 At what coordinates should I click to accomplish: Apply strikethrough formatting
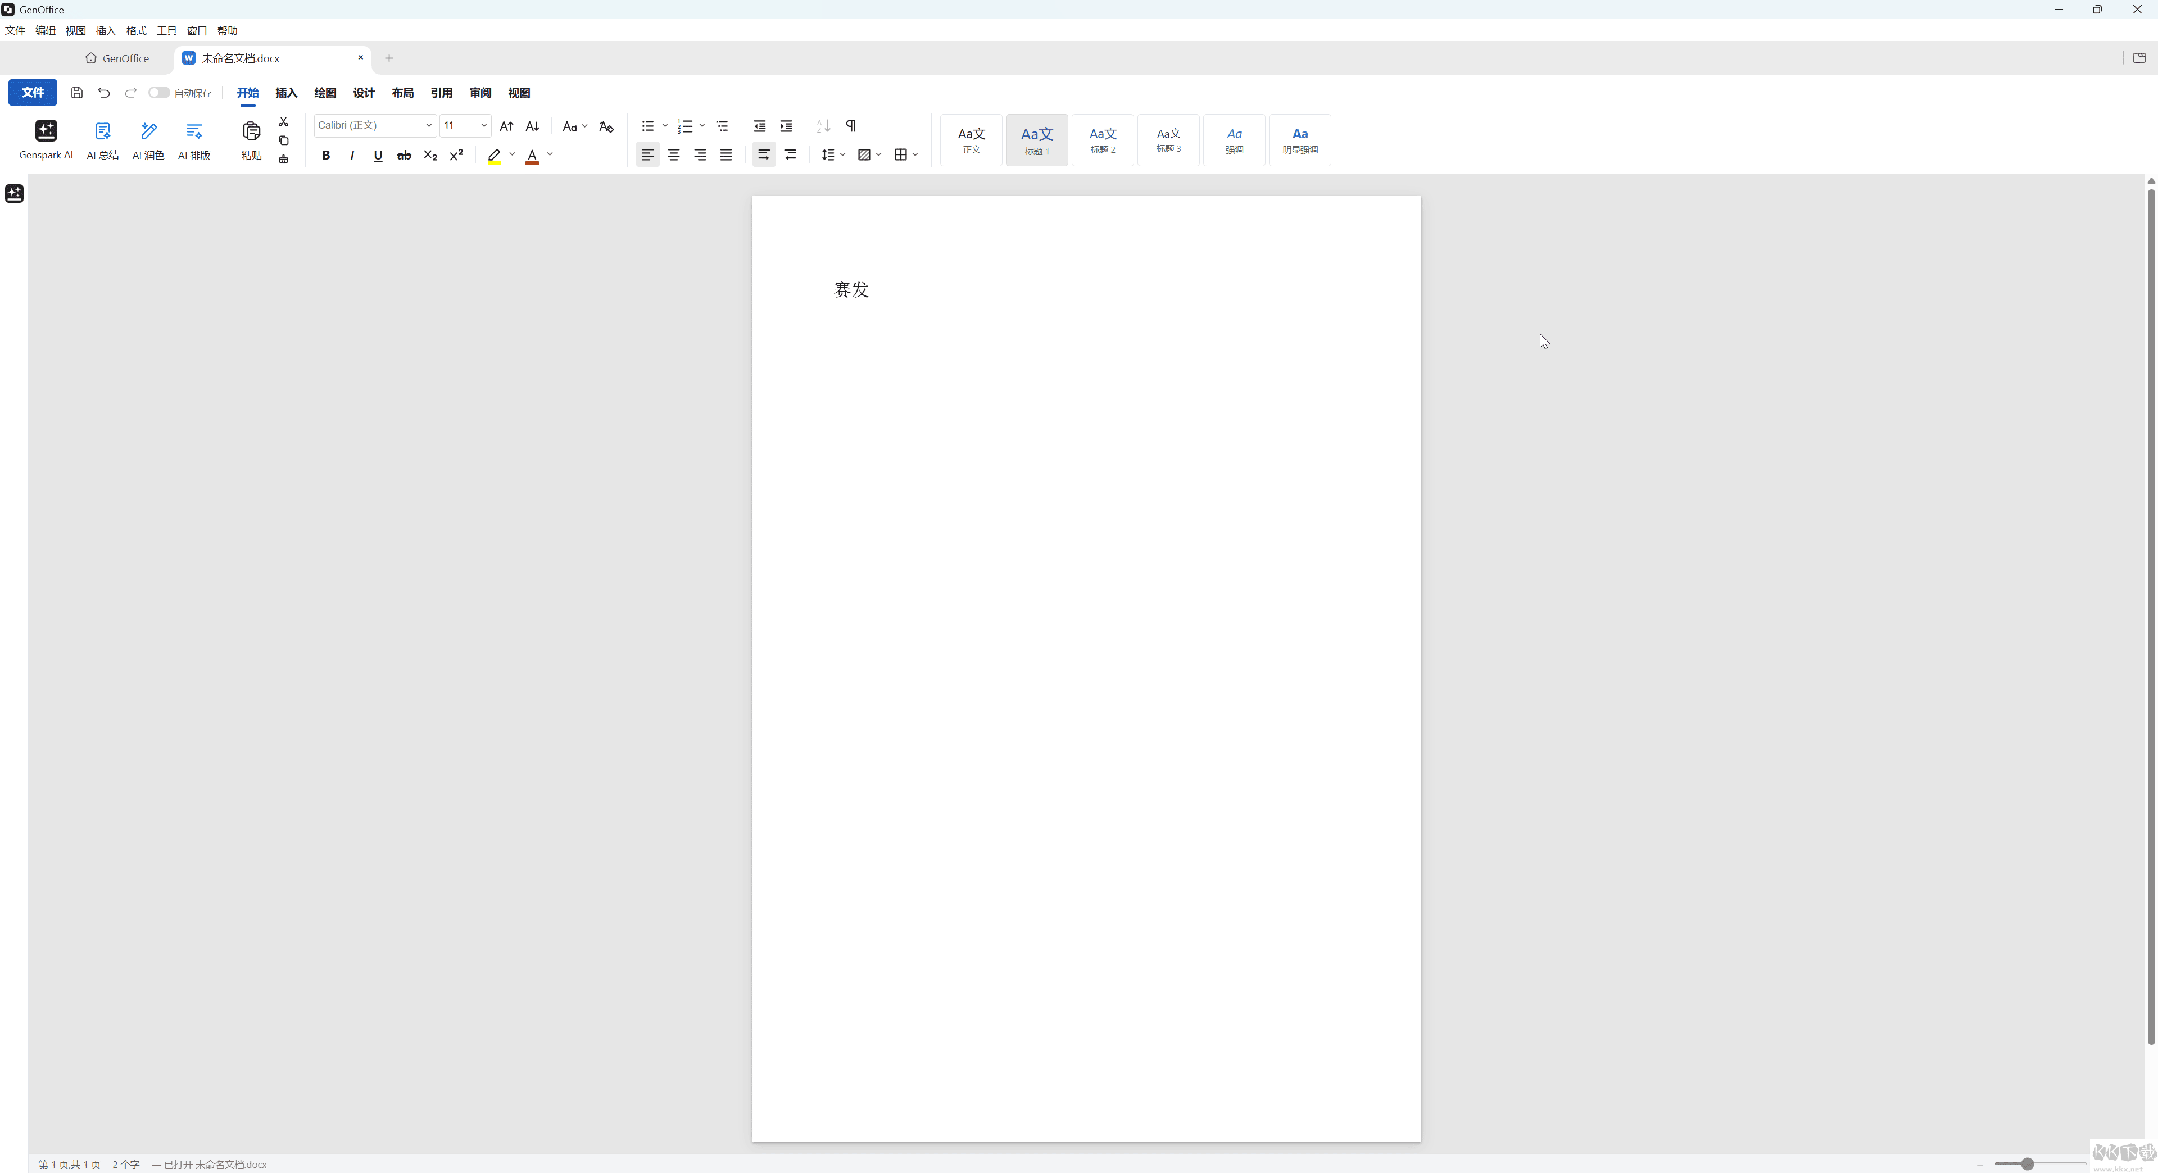coord(404,155)
